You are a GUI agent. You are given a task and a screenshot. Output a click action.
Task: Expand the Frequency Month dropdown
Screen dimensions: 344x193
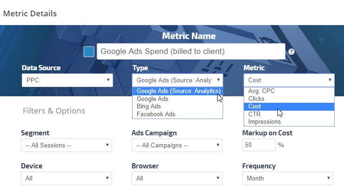pos(288,178)
